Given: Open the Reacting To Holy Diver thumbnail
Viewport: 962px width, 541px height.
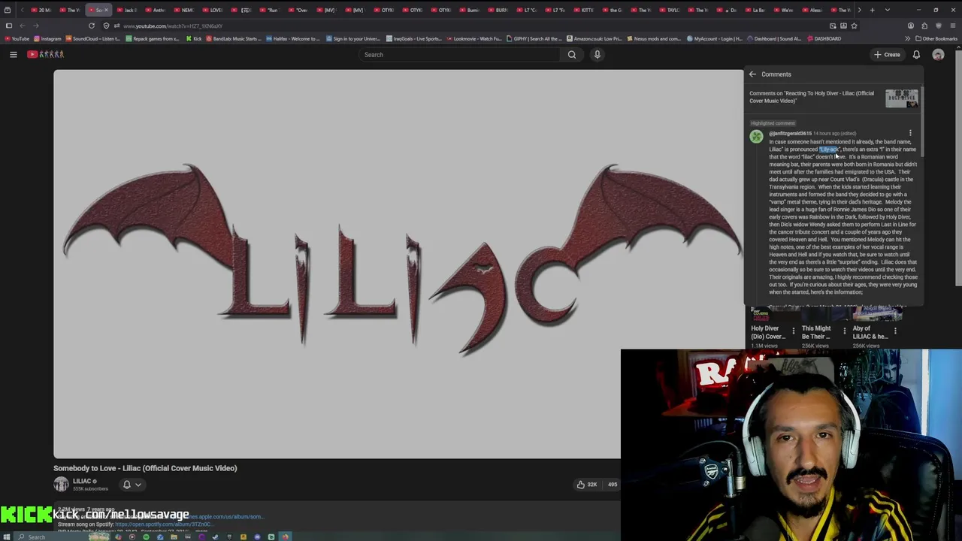Looking at the screenshot, I should (x=901, y=98).
